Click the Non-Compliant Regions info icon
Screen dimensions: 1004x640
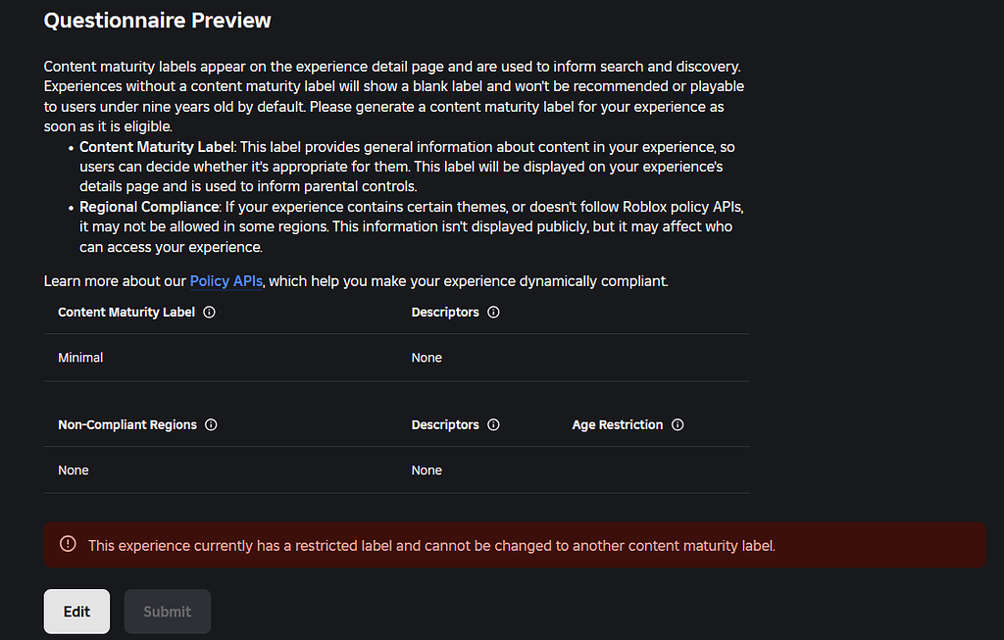pos(211,424)
